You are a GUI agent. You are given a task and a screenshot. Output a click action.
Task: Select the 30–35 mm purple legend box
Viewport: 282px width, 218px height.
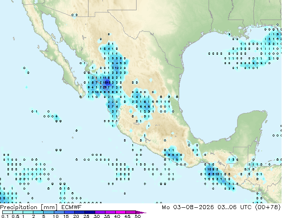[100, 212]
